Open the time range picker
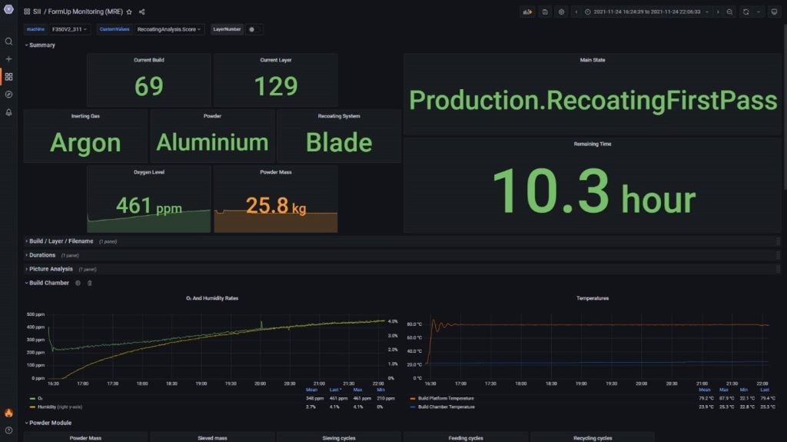787x442 pixels. point(647,12)
